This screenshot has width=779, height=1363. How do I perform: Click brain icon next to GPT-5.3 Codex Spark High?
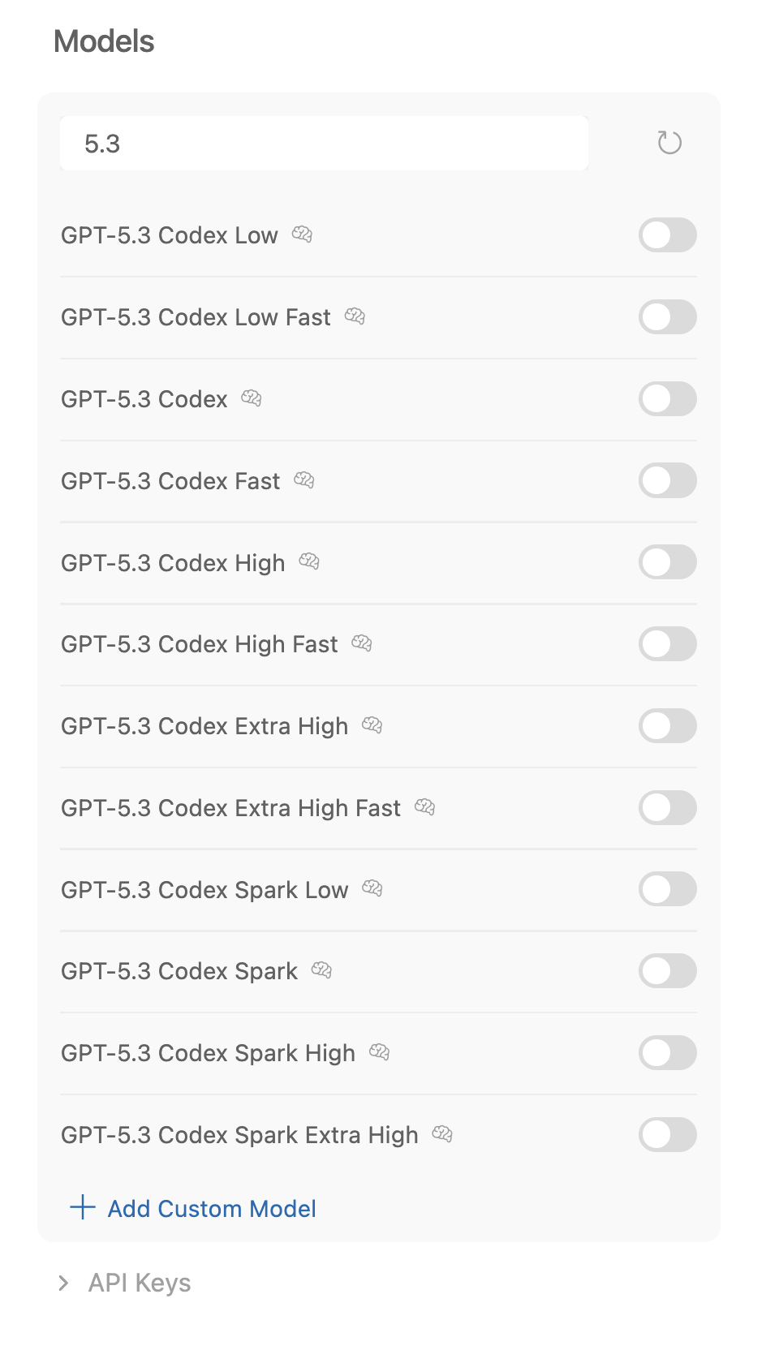(380, 1052)
